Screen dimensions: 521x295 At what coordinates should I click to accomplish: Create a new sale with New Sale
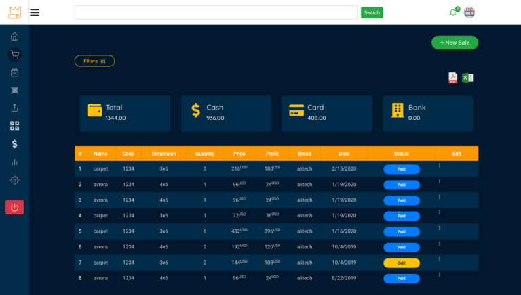click(x=455, y=43)
